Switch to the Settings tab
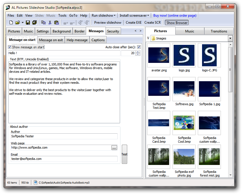 tap(43, 31)
